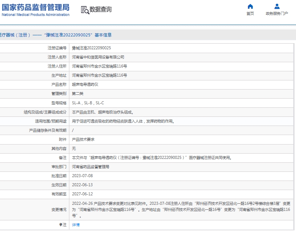Click the 产品名称 row label
Image resolution: width=296 pixels, height=231 pixels.
click(59, 85)
